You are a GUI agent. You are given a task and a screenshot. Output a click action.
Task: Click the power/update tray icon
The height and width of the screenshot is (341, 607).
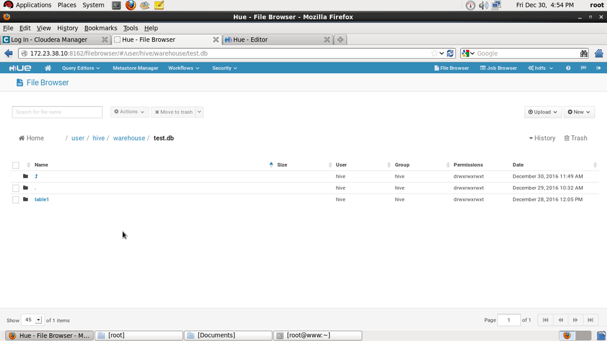pos(470,5)
